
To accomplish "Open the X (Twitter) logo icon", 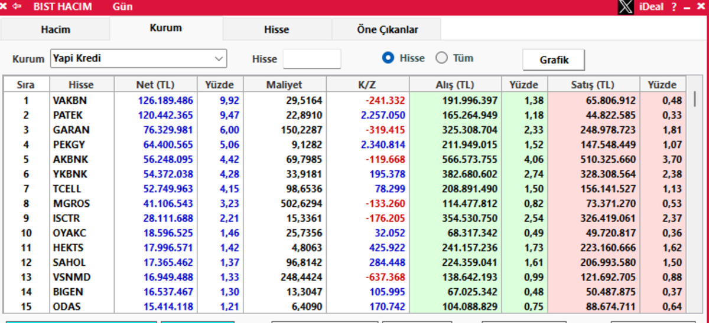I will (x=626, y=7).
